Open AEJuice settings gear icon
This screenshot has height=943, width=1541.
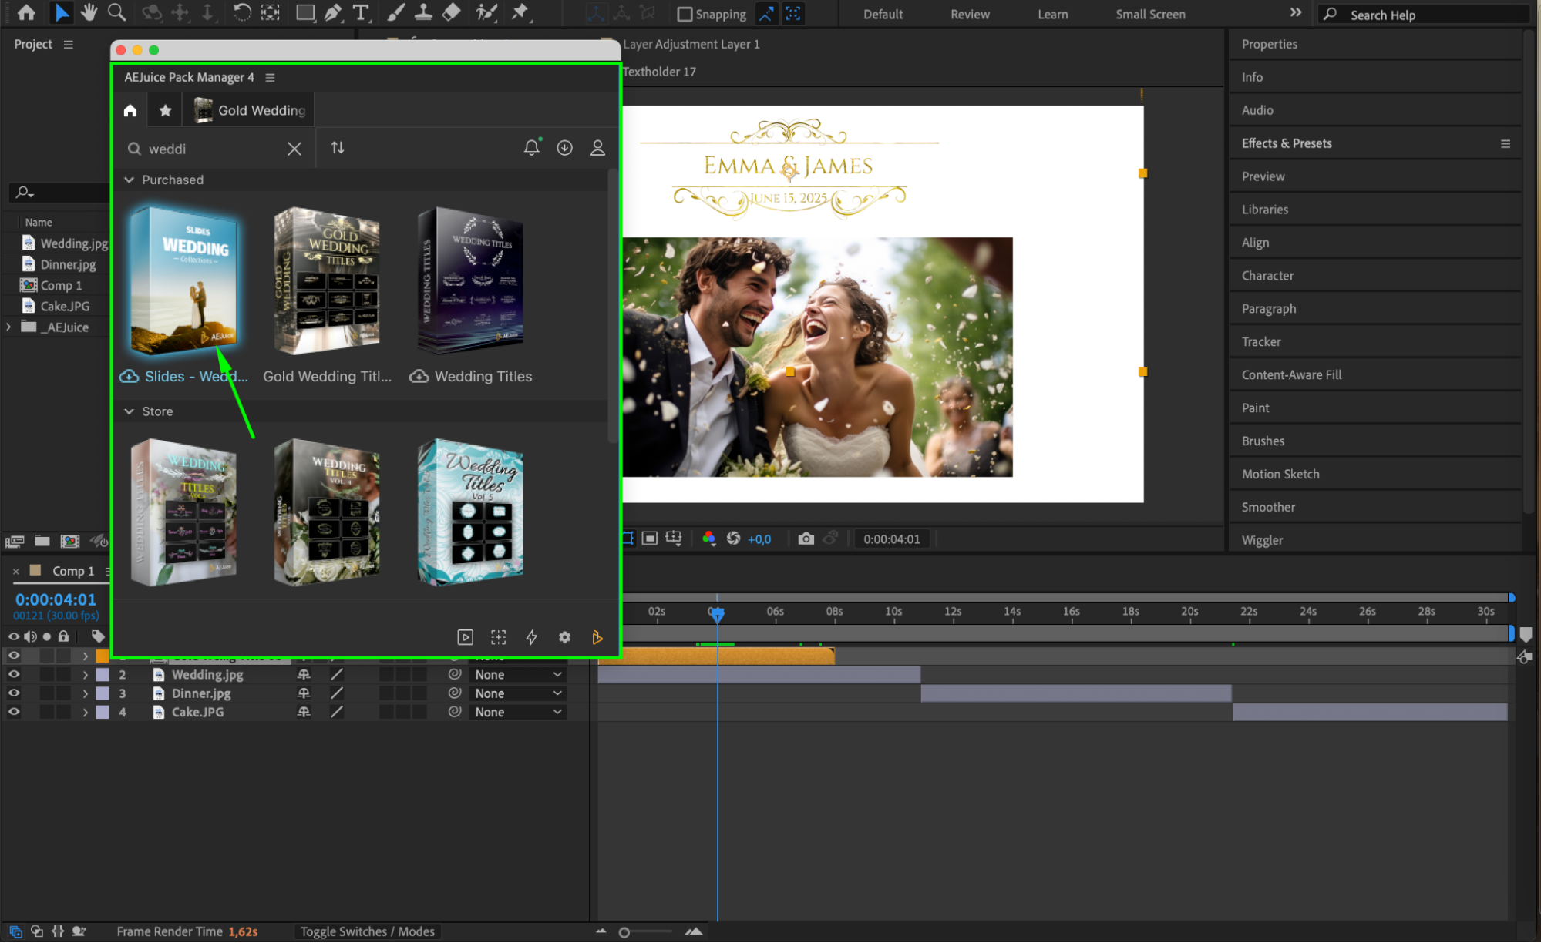coord(564,637)
